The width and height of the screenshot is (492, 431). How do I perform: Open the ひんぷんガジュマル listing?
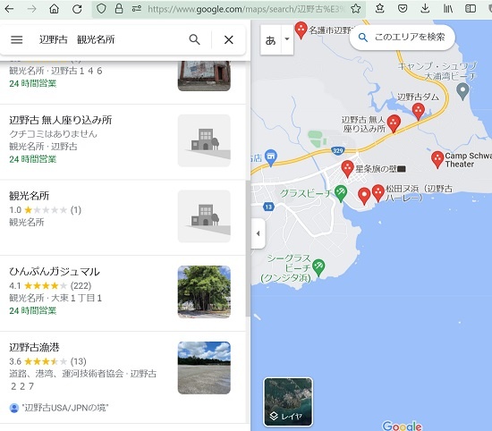pos(123,293)
